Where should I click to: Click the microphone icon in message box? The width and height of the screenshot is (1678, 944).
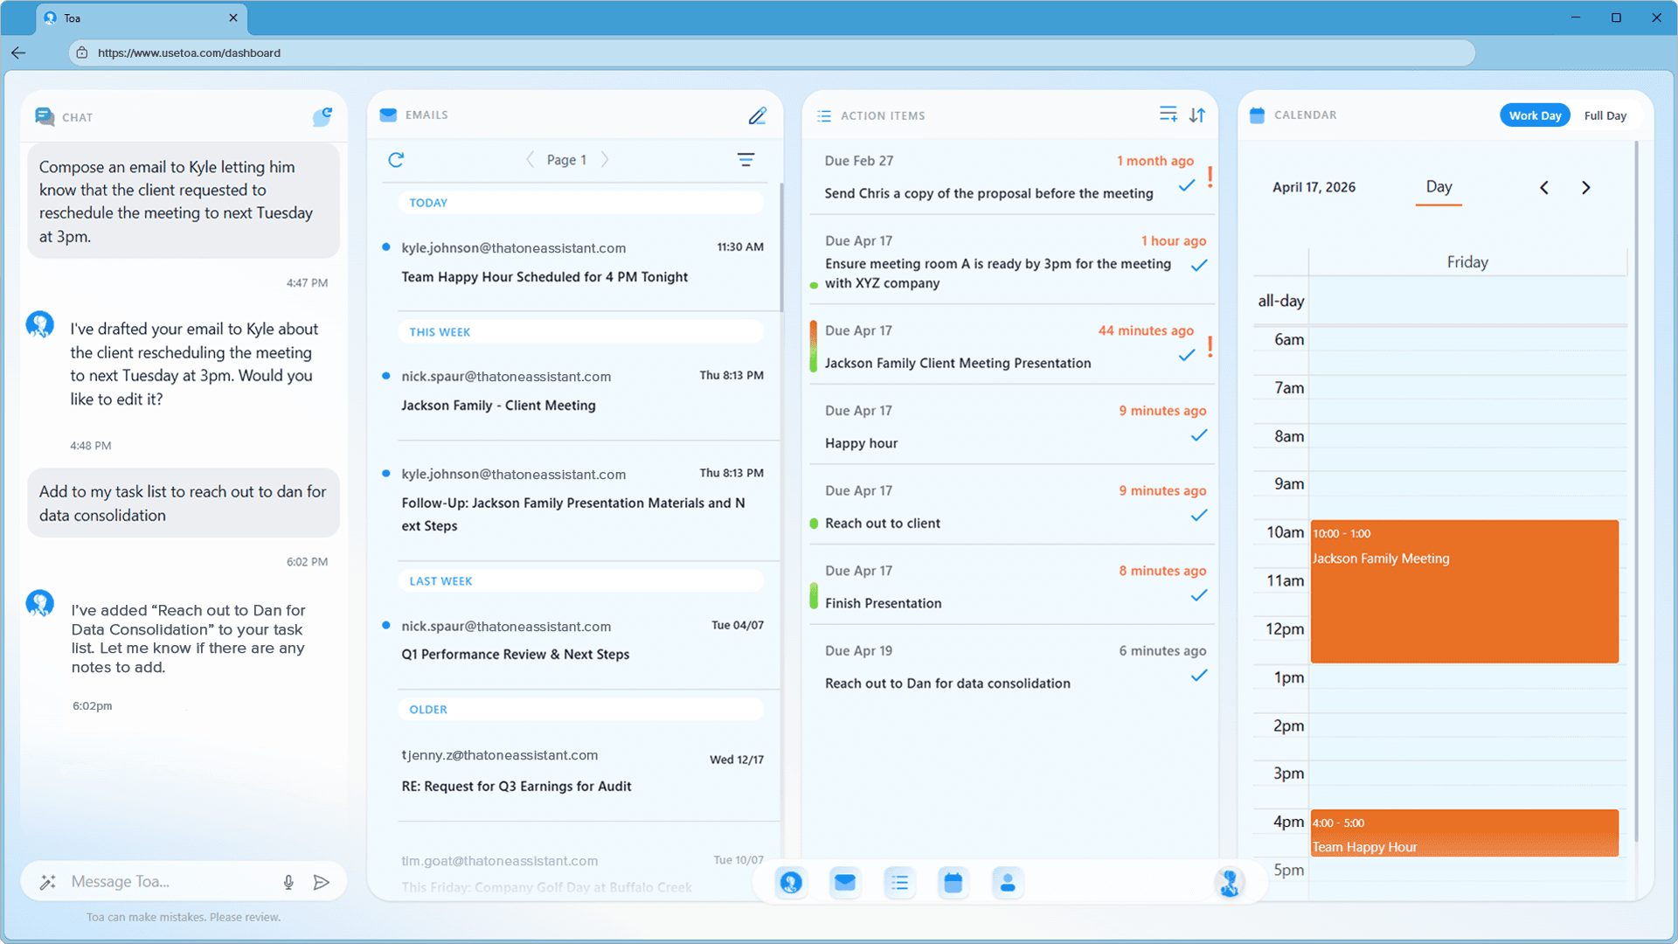tap(288, 882)
